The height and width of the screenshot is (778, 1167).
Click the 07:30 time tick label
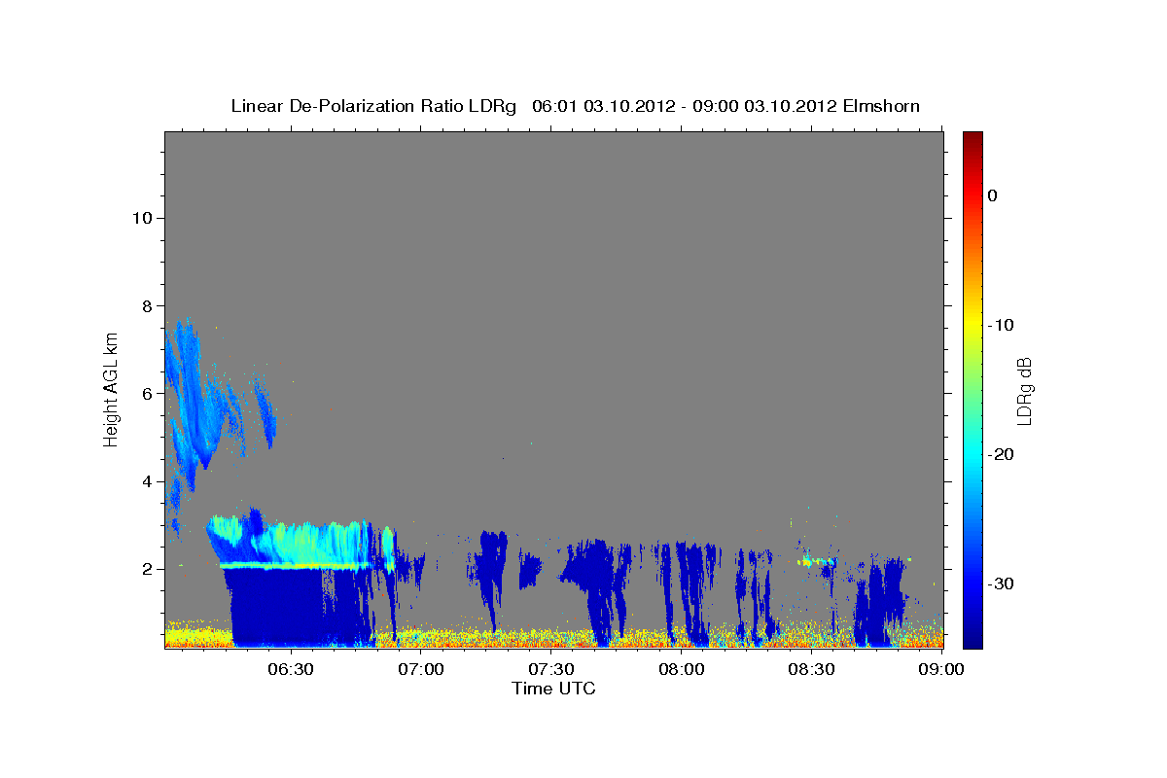click(x=551, y=670)
